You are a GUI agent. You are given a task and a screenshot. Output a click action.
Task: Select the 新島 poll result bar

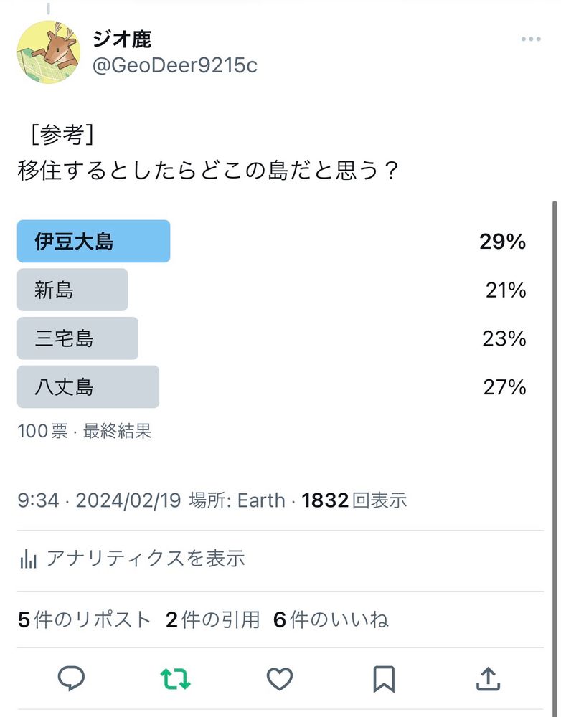[x=72, y=290]
